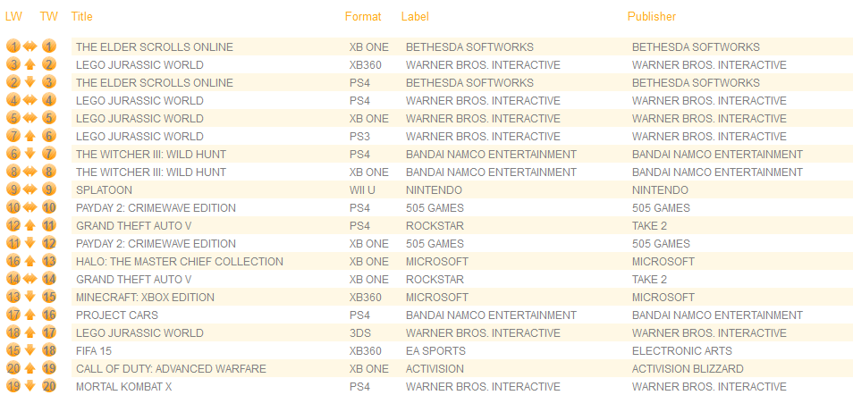Click the WII U format cell
Viewport: 853px width, 395px height.
point(362,190)
